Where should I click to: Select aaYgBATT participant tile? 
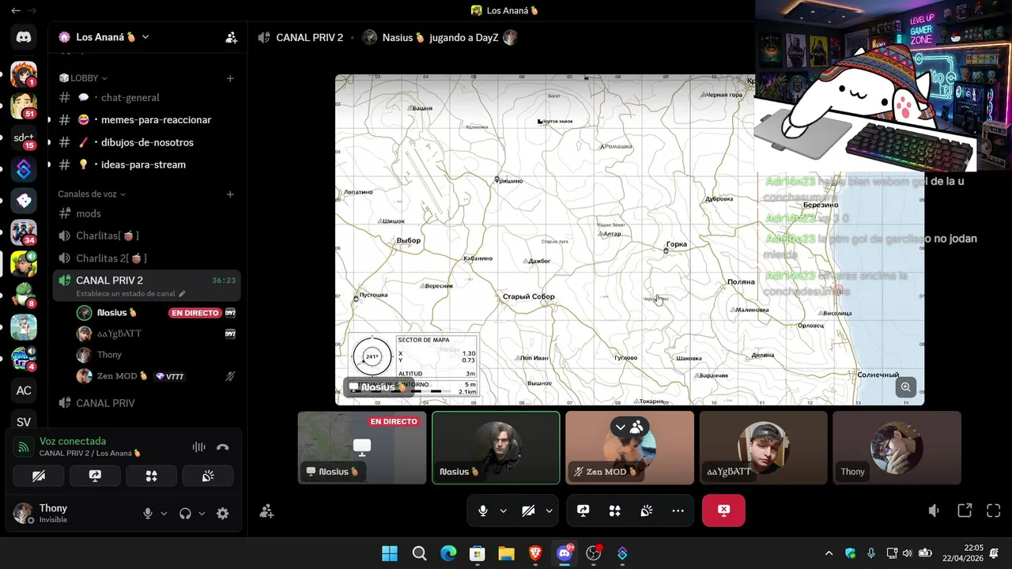[x=763, y=447]
